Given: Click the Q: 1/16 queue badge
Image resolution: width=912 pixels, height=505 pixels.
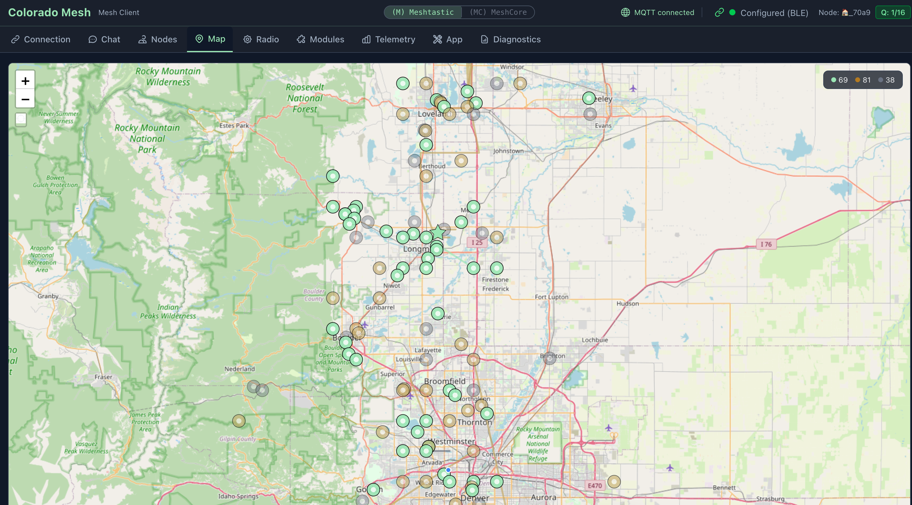Looking at the screenshot, I should pyautogui.click(x=893, y=12).
